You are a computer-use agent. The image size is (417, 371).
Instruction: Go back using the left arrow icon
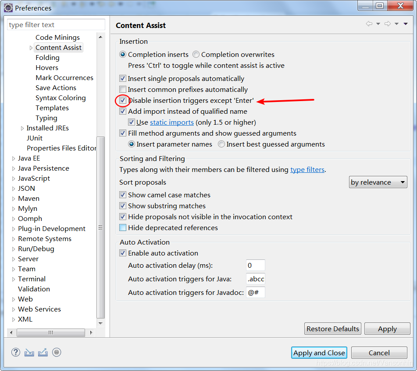tap(369, 24)
